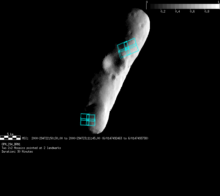
Task: Click the 0 label above the colorbar
Action: pyautogui.click(x=147, y=2)
